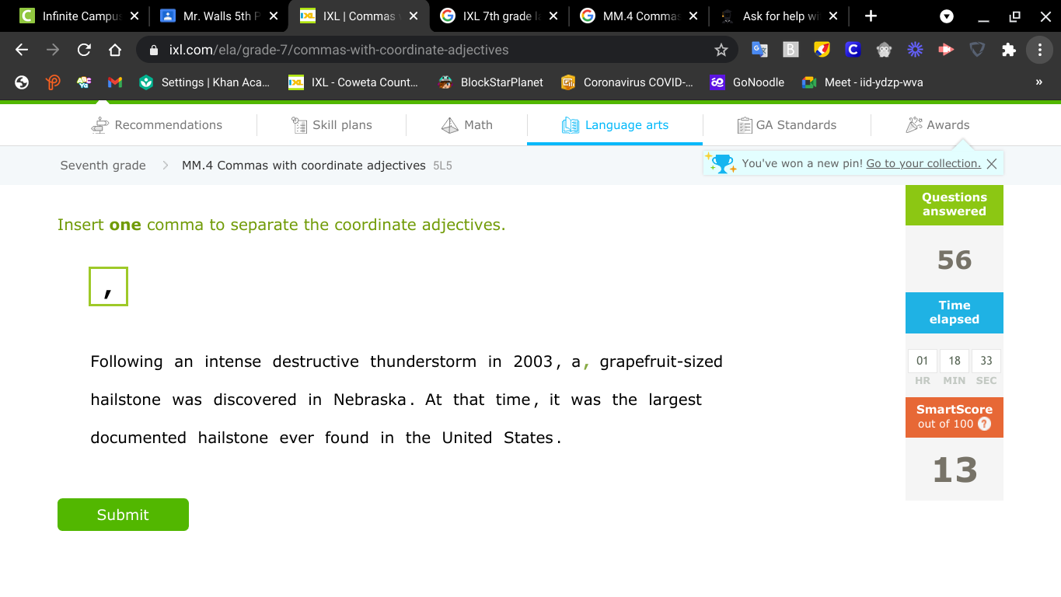
Task: Click the Seventh grade breadcrumb link
Action: [103, 165]
